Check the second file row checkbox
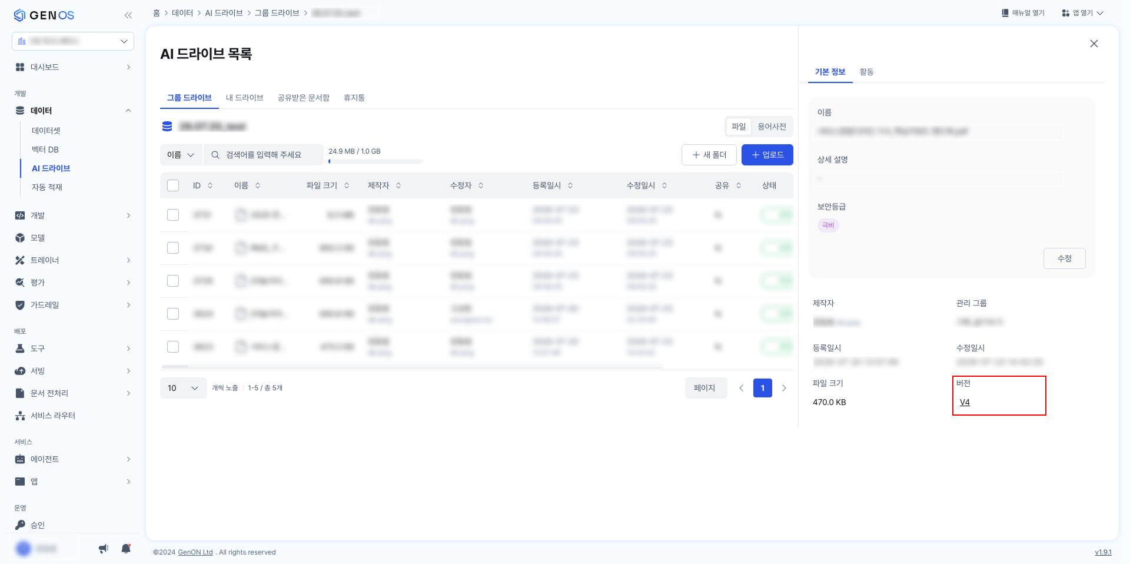The height and width of the screenshot is (564, 1130). (173, 248)
